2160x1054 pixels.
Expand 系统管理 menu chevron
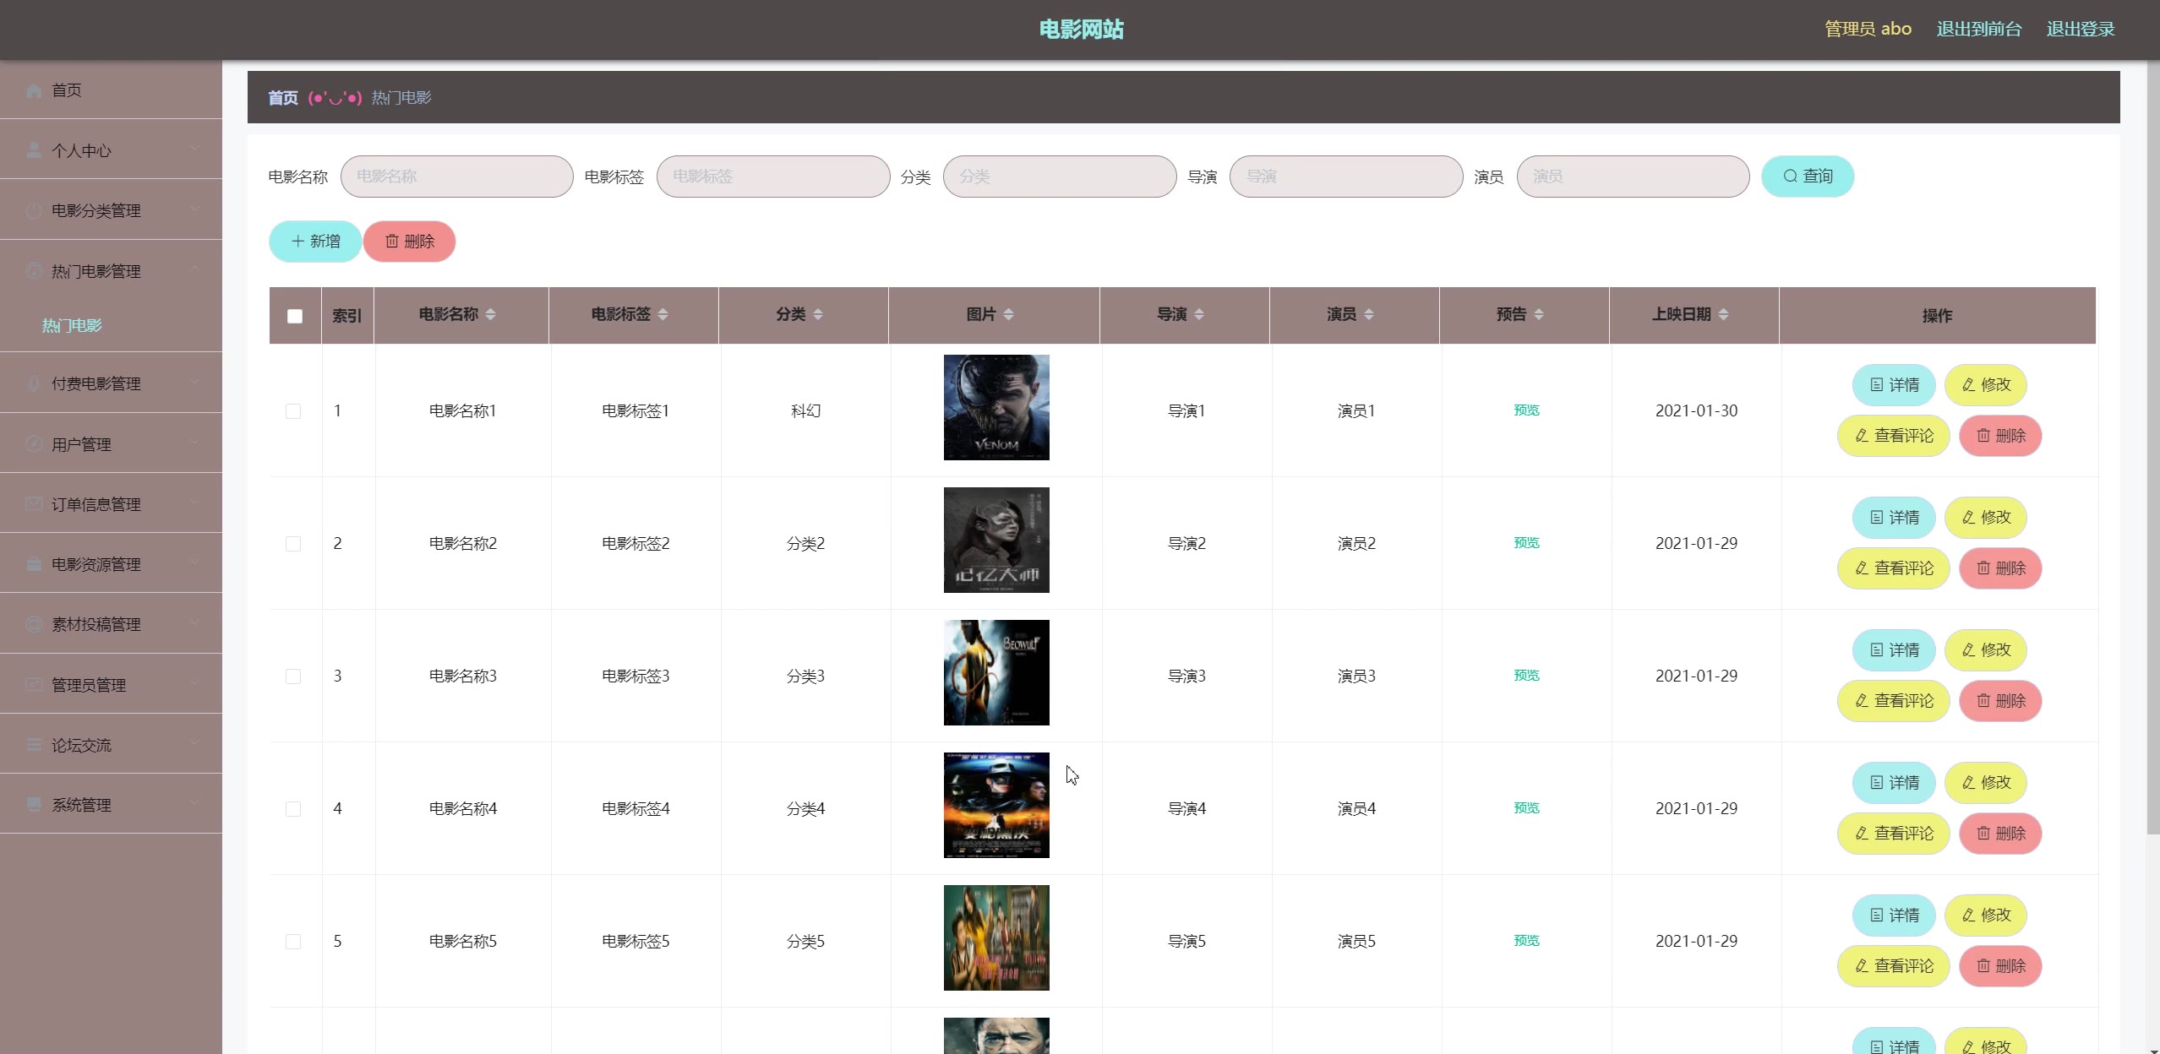point(195,803)
